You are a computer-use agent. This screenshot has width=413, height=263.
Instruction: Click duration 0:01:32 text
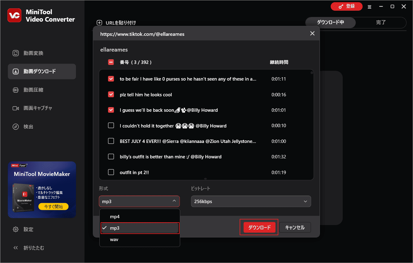pos(279,157)
